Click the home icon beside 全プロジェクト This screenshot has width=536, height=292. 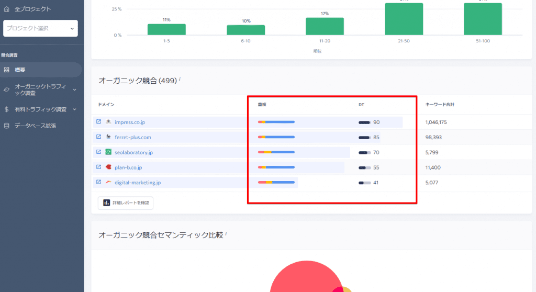tap(6, 9)
